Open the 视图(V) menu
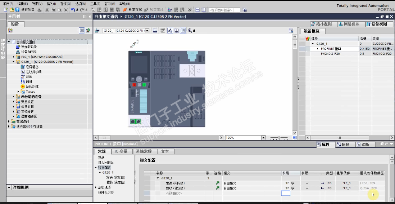This screenshot has height=204, width=395. [37, 4]
